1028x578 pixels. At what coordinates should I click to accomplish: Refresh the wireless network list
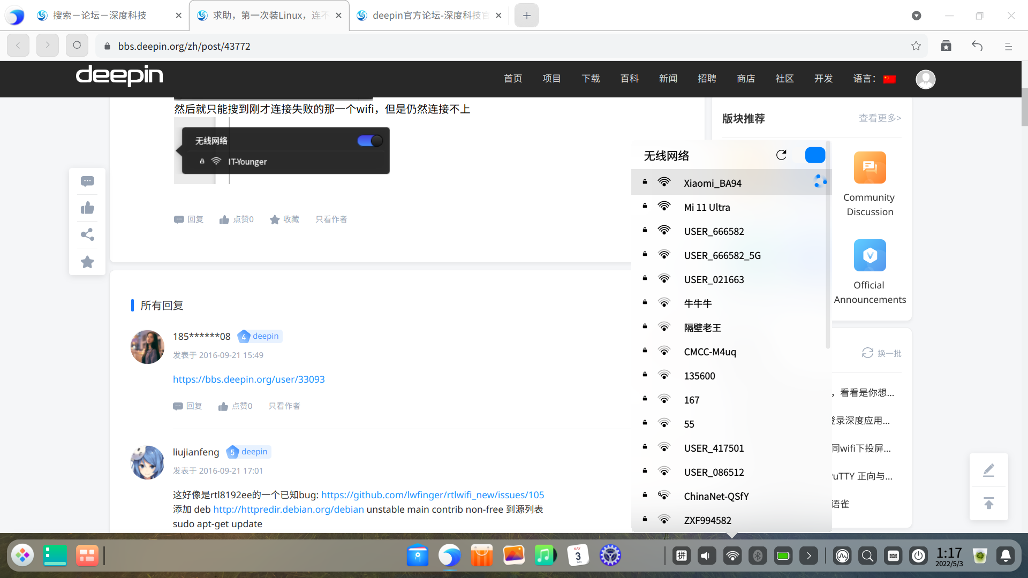781,155
